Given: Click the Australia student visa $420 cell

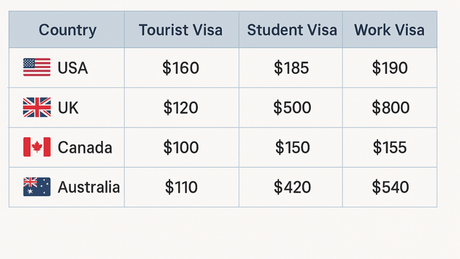Looking at the screenshot, I should pyautogui.click(x=292, y=187).
